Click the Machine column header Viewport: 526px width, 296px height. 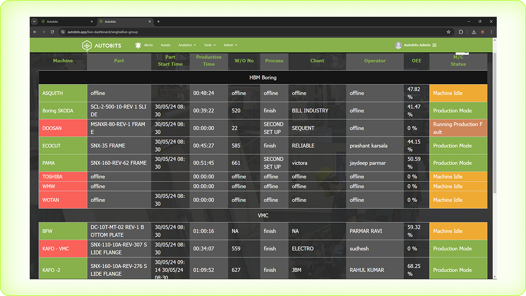coord(63,61)
